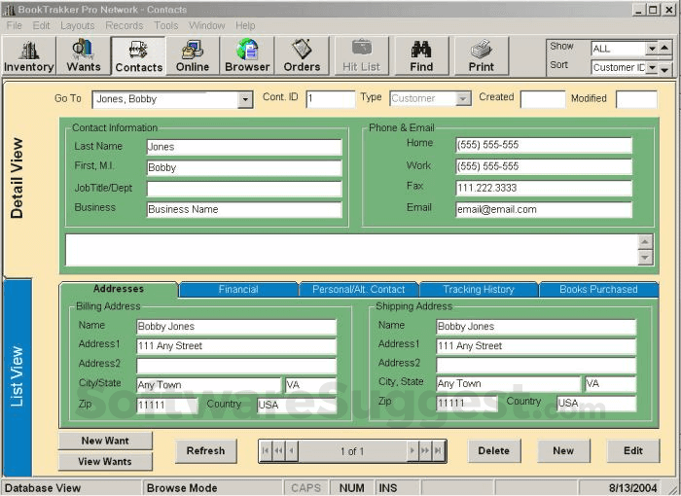Viewport: 681px width, 496px height.
Task: Click the Wants toolbar icon
Action: pyautogui.click(x=84, y=56)
